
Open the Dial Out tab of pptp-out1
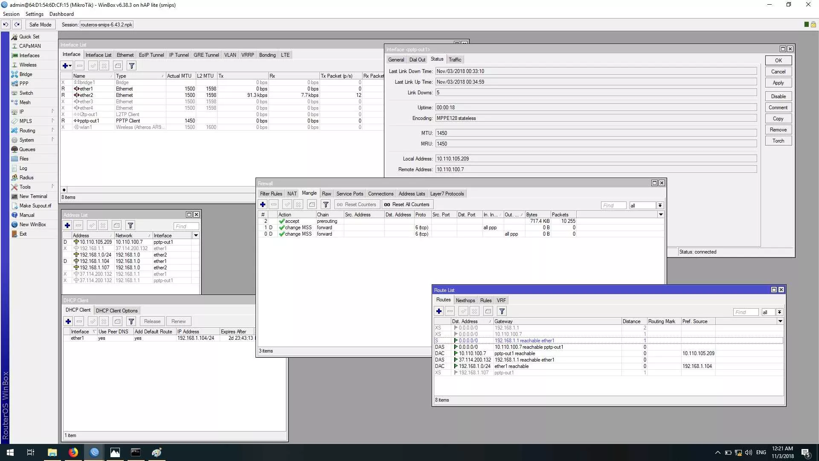[417, 60]
